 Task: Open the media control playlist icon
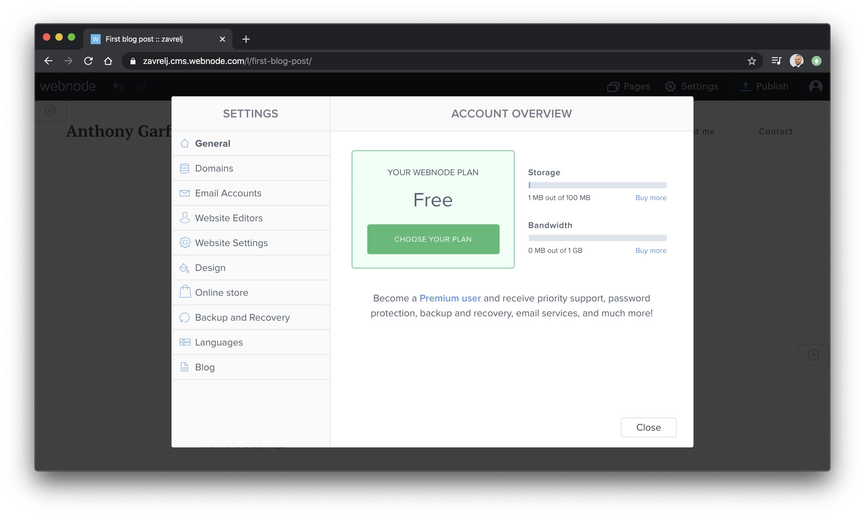[x=777, y=61]
